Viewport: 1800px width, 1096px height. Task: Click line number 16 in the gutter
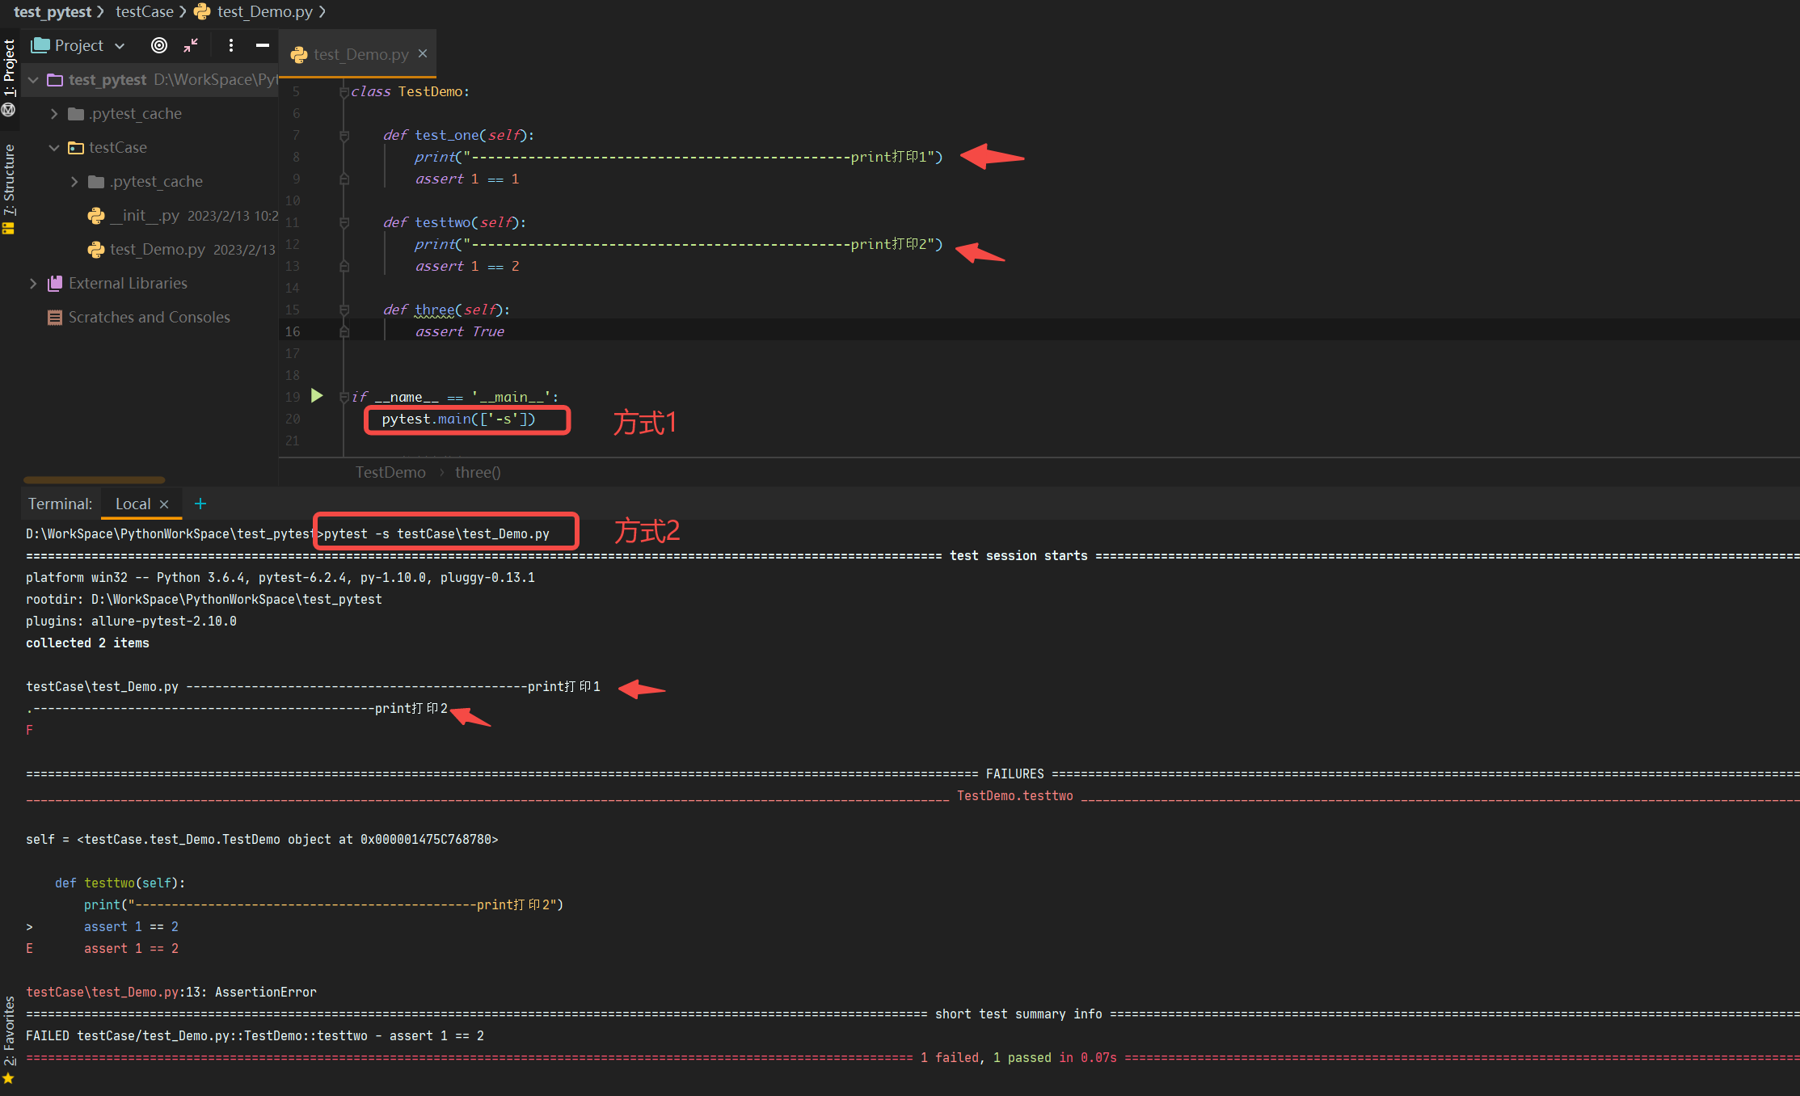293,331
